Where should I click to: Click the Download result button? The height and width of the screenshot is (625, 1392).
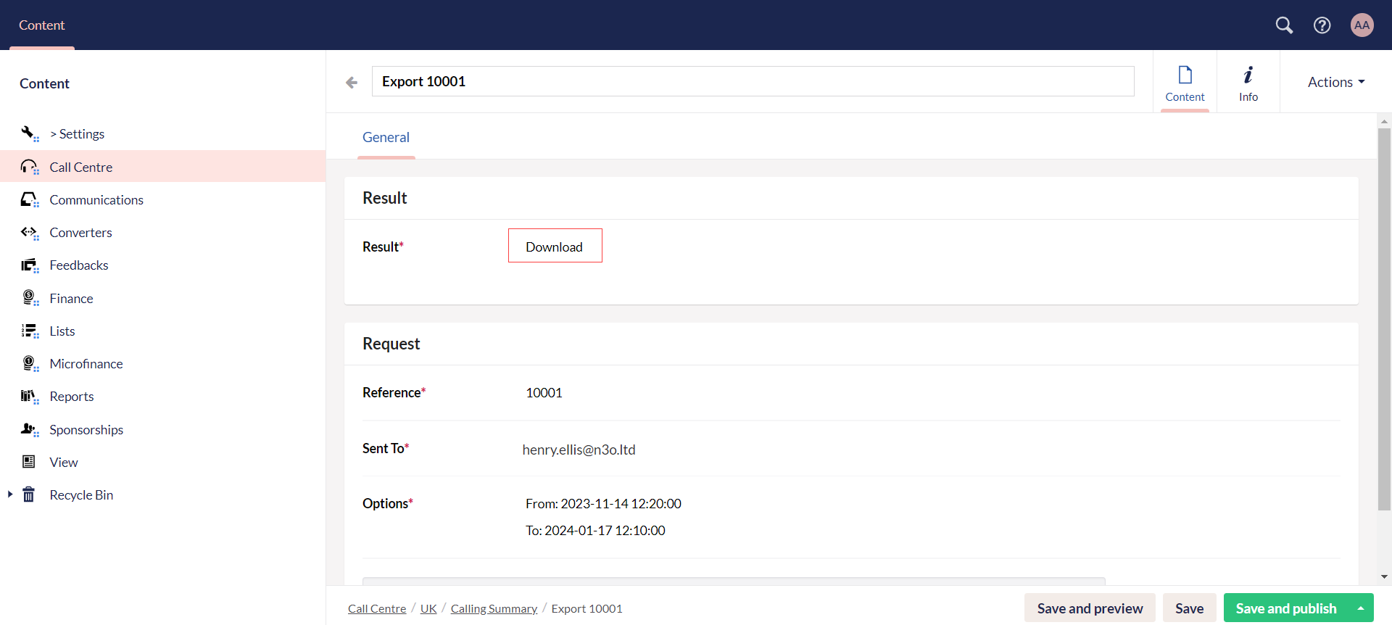pos(555,246)
